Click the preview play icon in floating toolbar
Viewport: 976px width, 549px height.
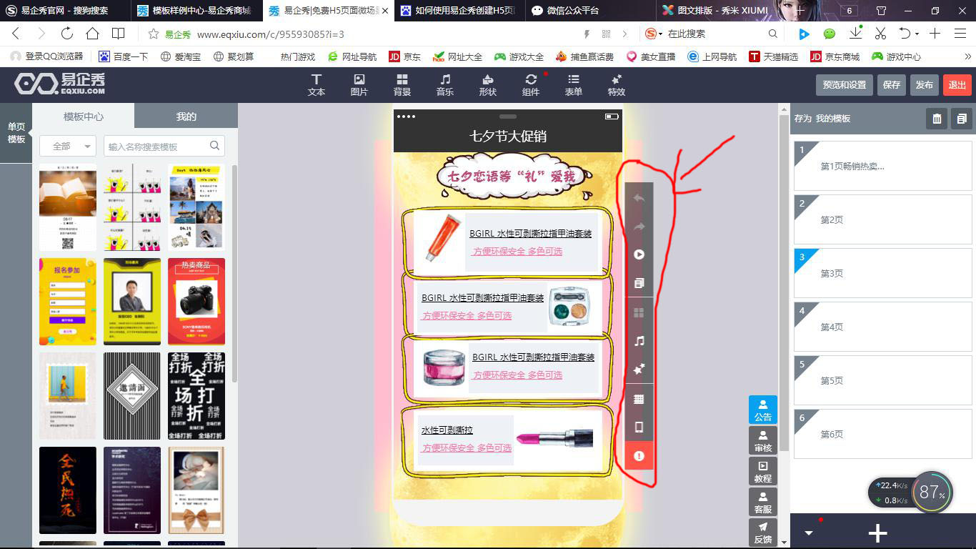[639, 254]
